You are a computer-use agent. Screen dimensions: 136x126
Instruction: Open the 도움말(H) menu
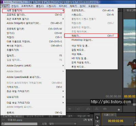93,6
